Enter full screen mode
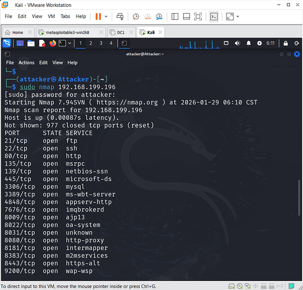The width and height of the screenshot is (303, 290). tap(198, 16)
